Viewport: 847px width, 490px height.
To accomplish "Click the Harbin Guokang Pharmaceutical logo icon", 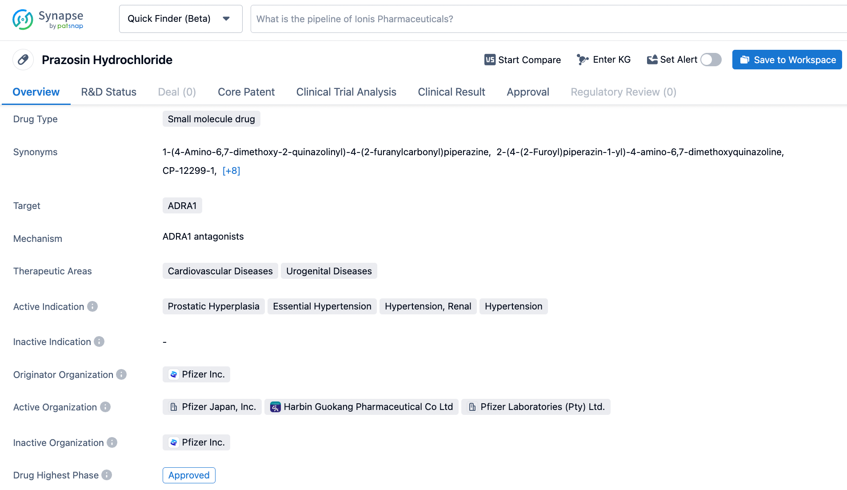I will pos(276,407).
